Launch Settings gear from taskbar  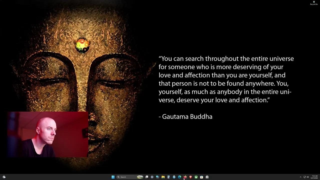152,177
